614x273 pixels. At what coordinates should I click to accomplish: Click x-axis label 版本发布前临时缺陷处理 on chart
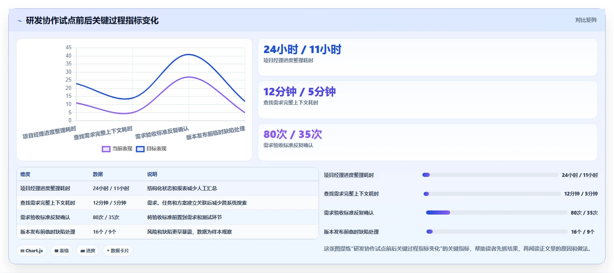point(216,133)
